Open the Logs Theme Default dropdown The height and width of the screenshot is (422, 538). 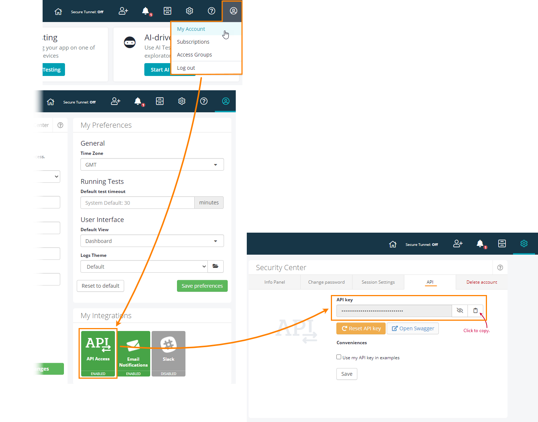[x=144, y=267]
